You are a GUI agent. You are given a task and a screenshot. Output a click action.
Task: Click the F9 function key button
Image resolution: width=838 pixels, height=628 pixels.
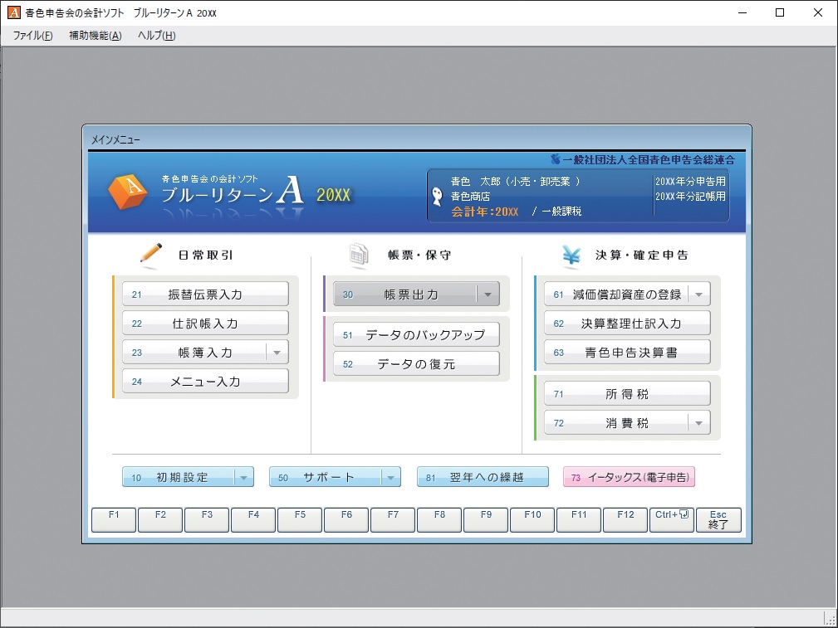(486, 519)
